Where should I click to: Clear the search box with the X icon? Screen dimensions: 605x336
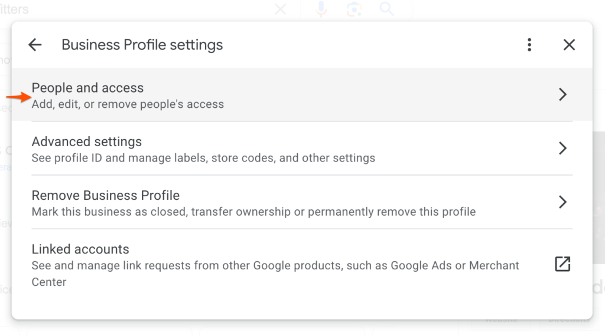281,8
